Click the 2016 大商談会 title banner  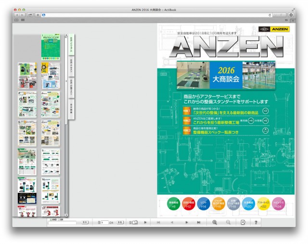226,75
